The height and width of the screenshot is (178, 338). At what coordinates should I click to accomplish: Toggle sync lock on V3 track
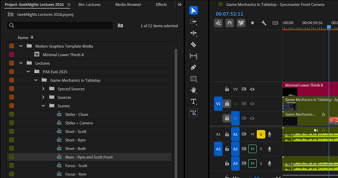click(244, 89)
